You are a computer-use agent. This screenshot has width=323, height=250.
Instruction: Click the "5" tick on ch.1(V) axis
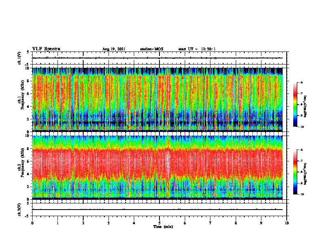[x=28, y=52]
